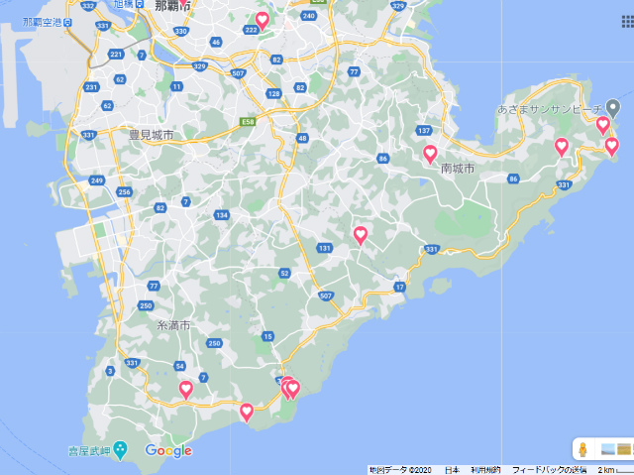Select heart marker just below あざまサンサンビーチ pin
This screenshot has height=475, width=634.
601,125
